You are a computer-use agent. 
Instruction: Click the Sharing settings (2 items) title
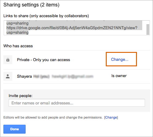pos(31,5)
